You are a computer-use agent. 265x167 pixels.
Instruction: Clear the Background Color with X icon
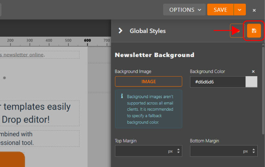tap(253, 72)
